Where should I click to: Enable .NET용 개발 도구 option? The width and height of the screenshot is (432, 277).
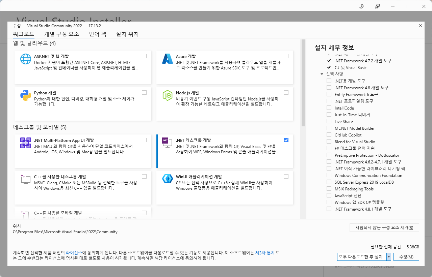coord(329,81)
